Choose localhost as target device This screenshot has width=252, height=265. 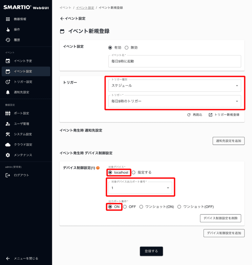click(110, 173)
